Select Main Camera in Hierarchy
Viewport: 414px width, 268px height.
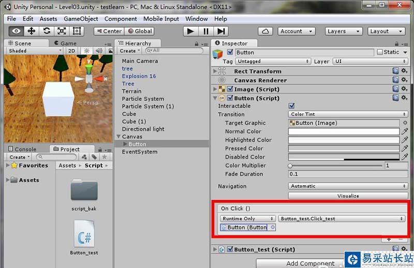(x=140, y=61)
